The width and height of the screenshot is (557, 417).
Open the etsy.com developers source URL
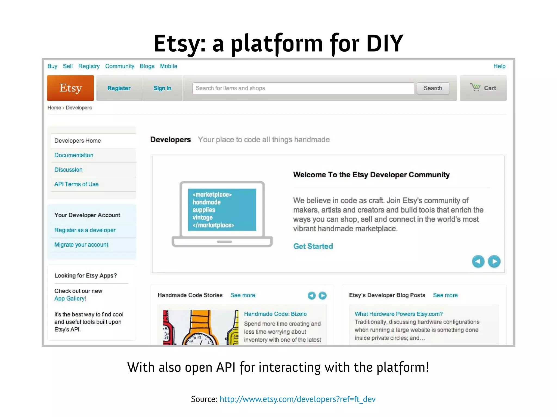click(298, 399)
